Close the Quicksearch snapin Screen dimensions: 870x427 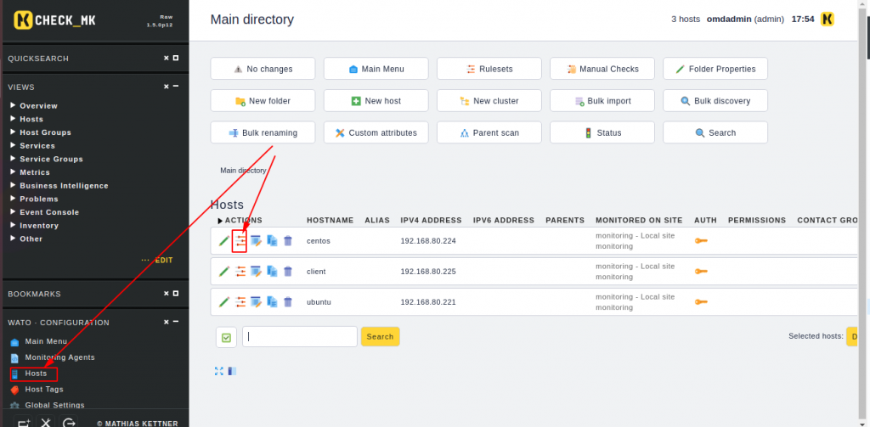click(166, 59)
